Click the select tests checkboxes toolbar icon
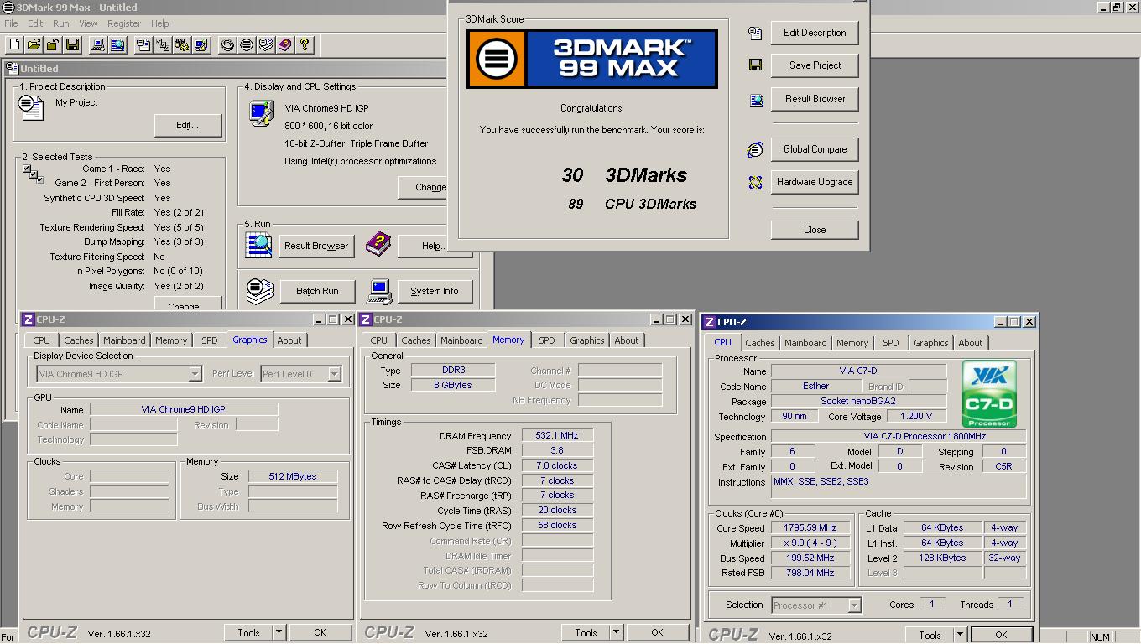 163,44
